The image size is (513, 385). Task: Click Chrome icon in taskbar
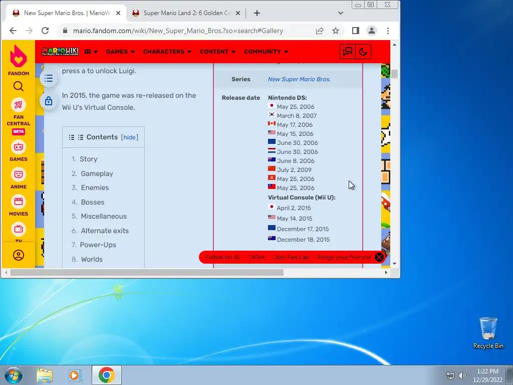[x=106, y=375]
